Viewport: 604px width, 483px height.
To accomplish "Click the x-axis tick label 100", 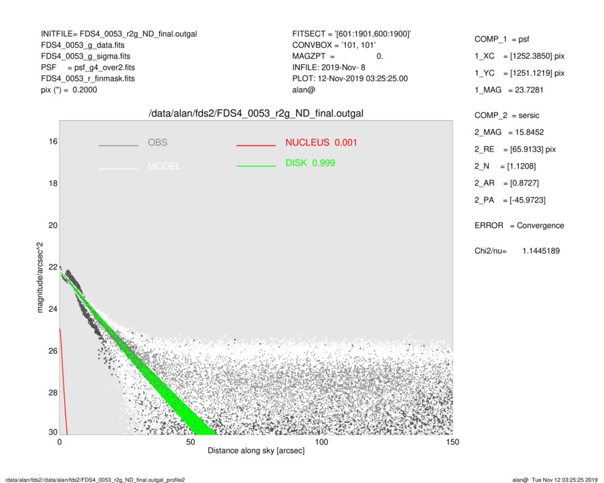I will tap(321, 442).
